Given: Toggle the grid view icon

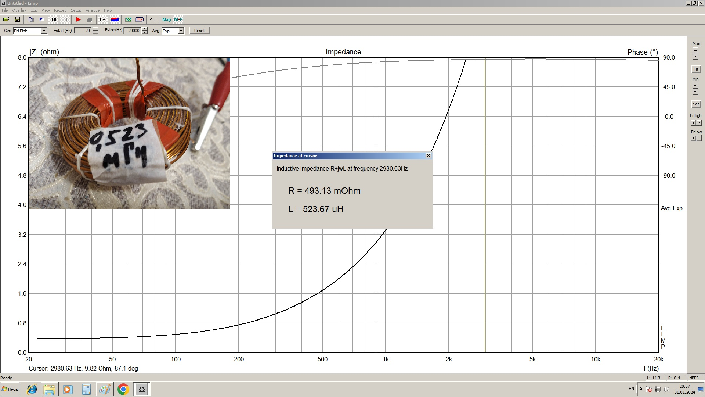Looking at the screenshot, I should [65, 19].
